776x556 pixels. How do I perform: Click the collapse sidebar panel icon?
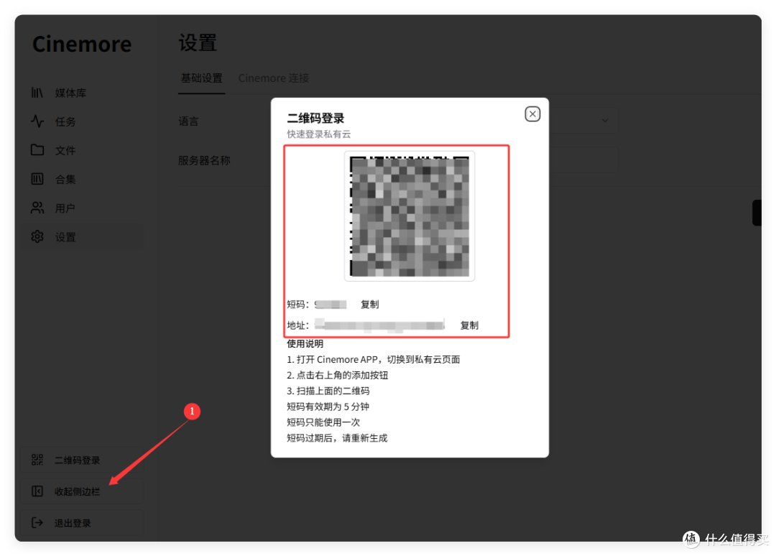pos(37,491)
